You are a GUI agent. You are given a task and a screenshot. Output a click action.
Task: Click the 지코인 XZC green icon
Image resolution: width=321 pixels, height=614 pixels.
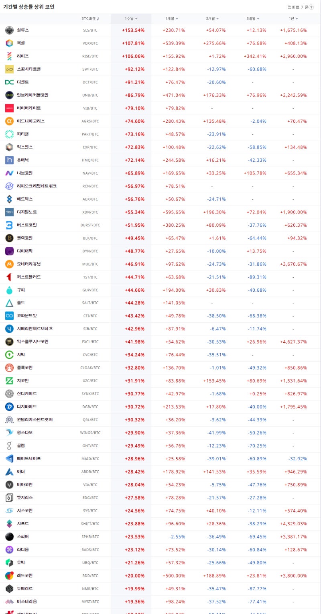(9, 380)
